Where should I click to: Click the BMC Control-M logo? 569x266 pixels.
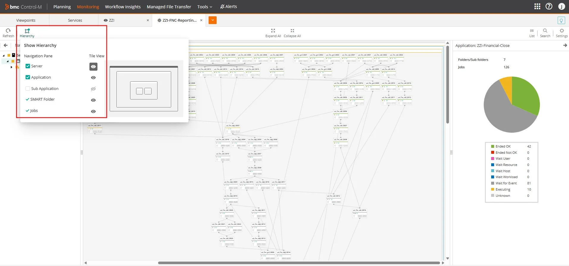[23, 7]
